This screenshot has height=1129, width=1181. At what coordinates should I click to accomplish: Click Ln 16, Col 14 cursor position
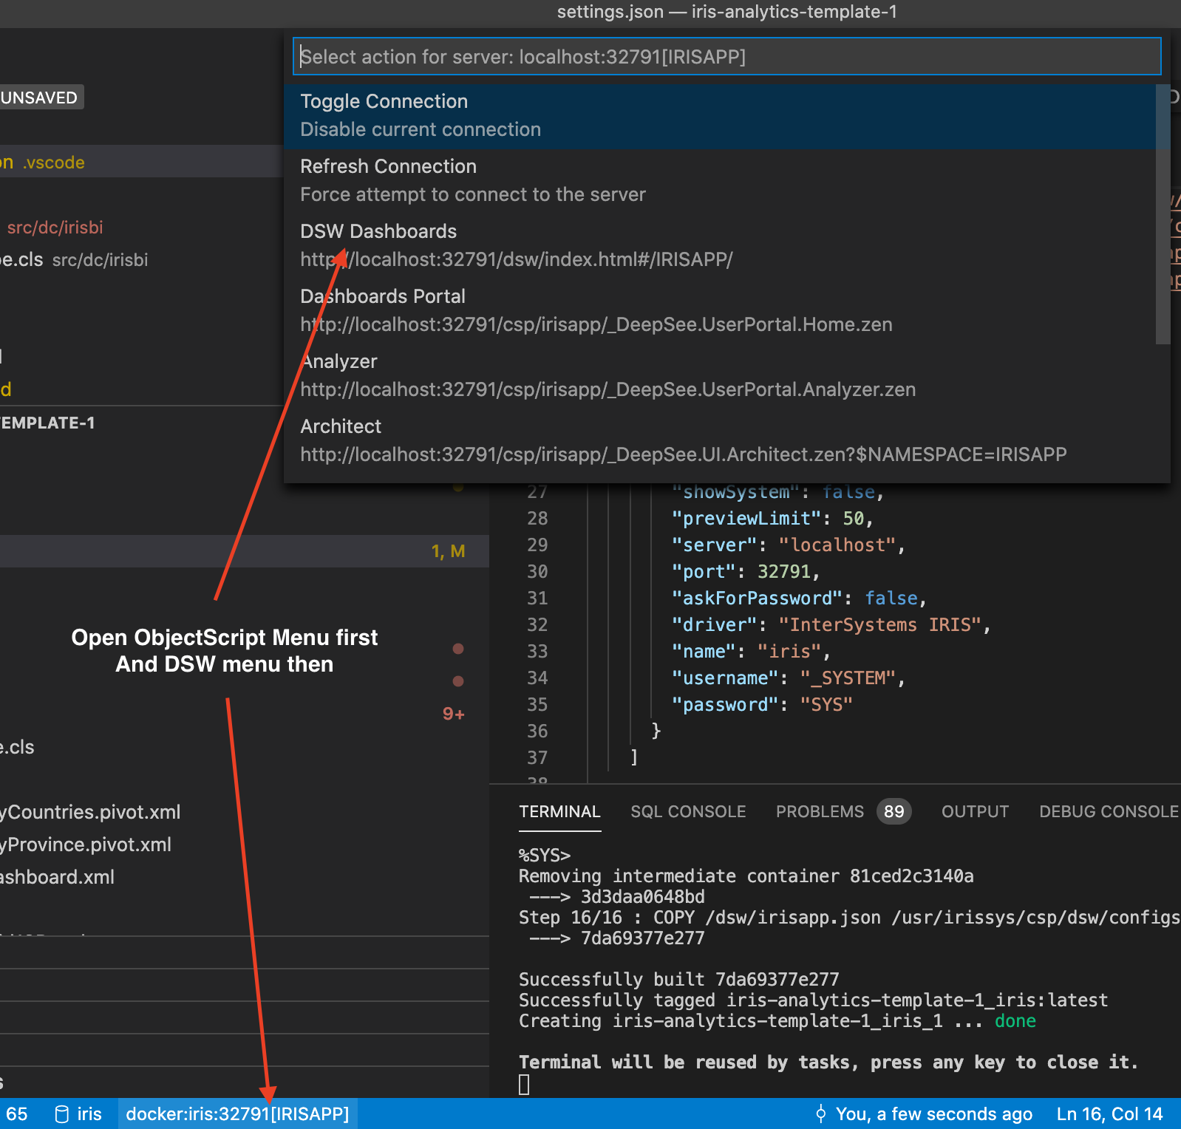(x=1109, y=1113)
